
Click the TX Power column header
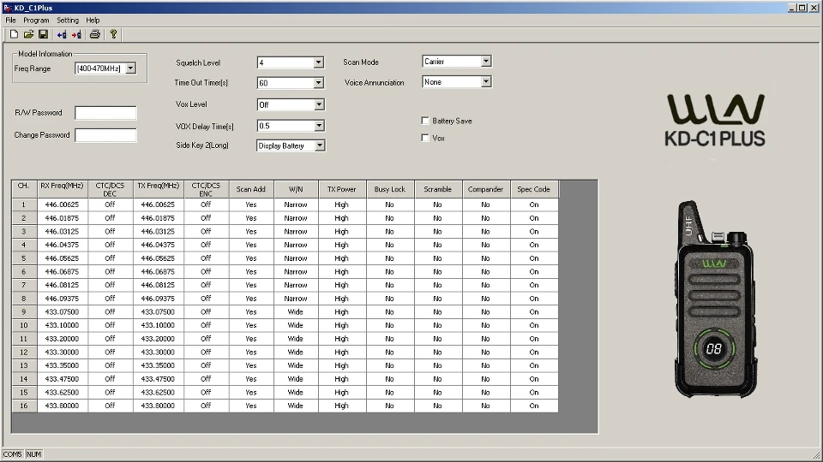point(341,189)
